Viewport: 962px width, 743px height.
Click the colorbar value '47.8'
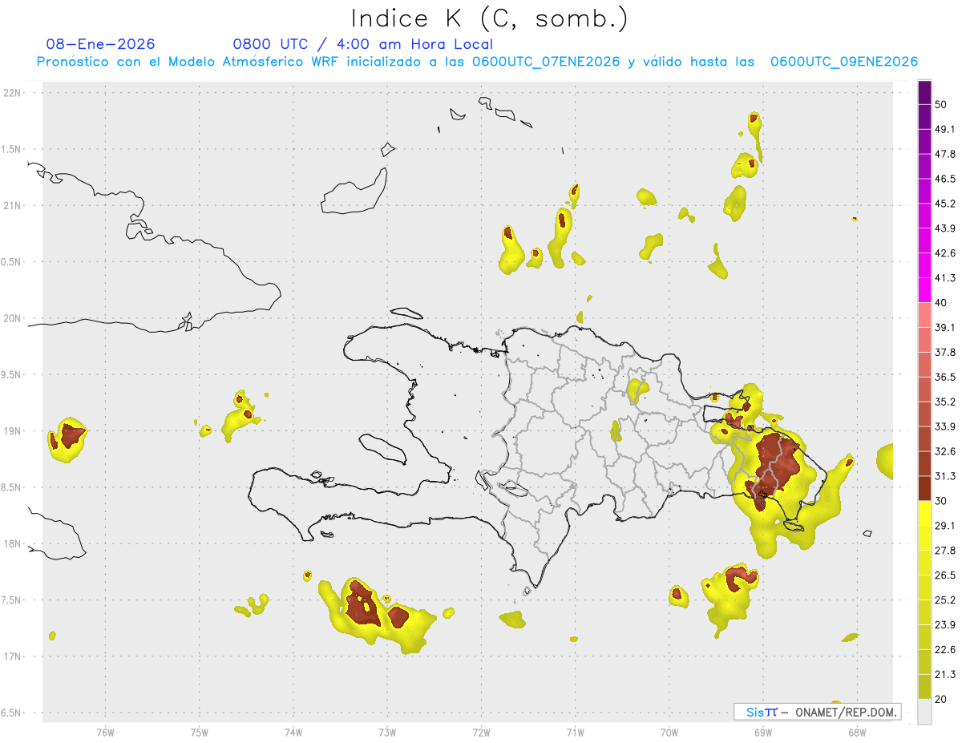[x=945, y=154]
